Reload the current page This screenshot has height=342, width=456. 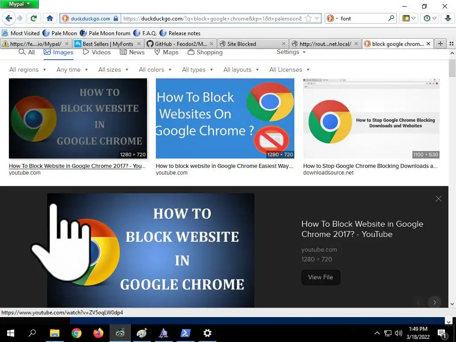coord(34,19)
